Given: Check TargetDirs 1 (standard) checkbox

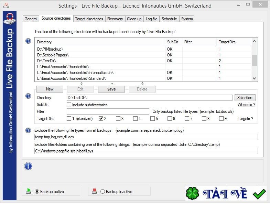Looking at the screenshot, I should pyautogui.click(x=69, y=119).
